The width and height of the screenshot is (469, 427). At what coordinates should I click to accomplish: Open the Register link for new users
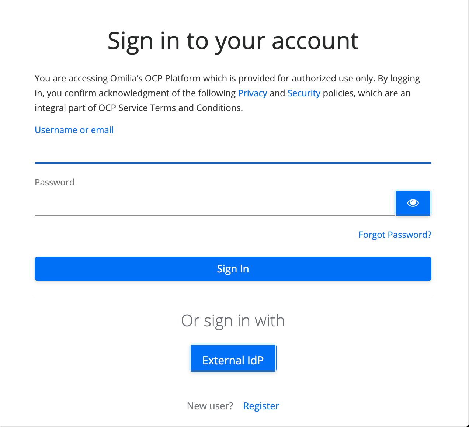[261, 406]
